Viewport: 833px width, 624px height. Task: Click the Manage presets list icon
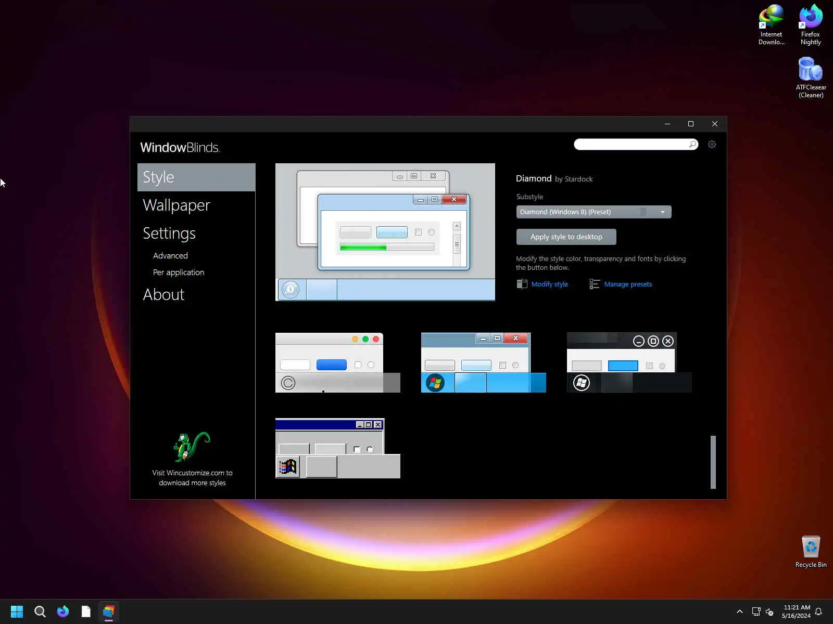tap(595, 284)
